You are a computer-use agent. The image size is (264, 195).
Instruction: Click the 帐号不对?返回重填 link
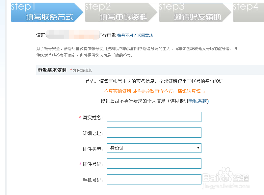tap(135, 35)
